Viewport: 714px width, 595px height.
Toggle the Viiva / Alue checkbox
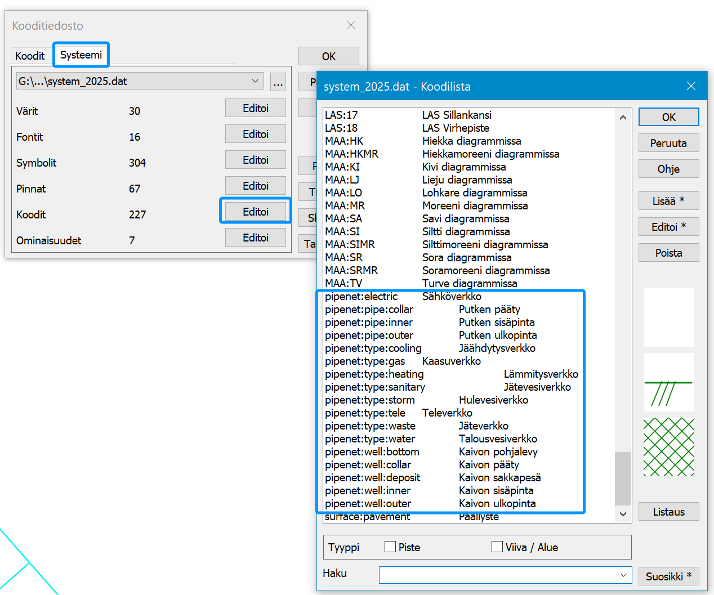(497, 547)
